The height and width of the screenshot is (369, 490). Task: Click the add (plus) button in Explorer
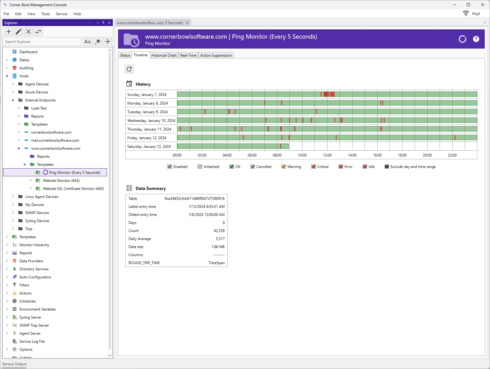point(9,32)
